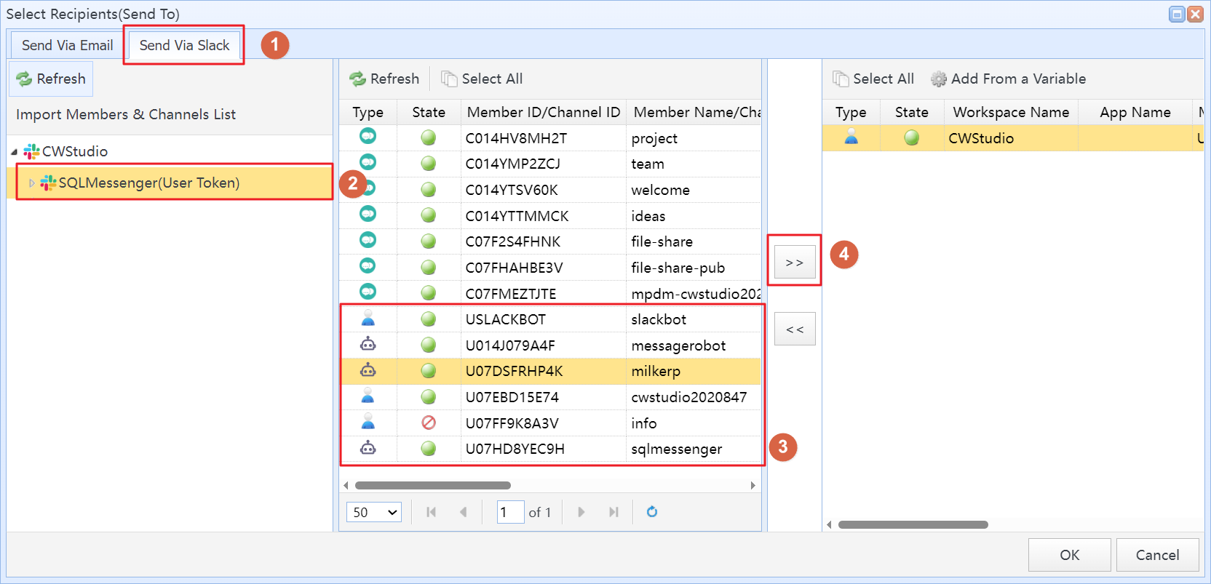Click user icon of info row

[x=368, y=422]
